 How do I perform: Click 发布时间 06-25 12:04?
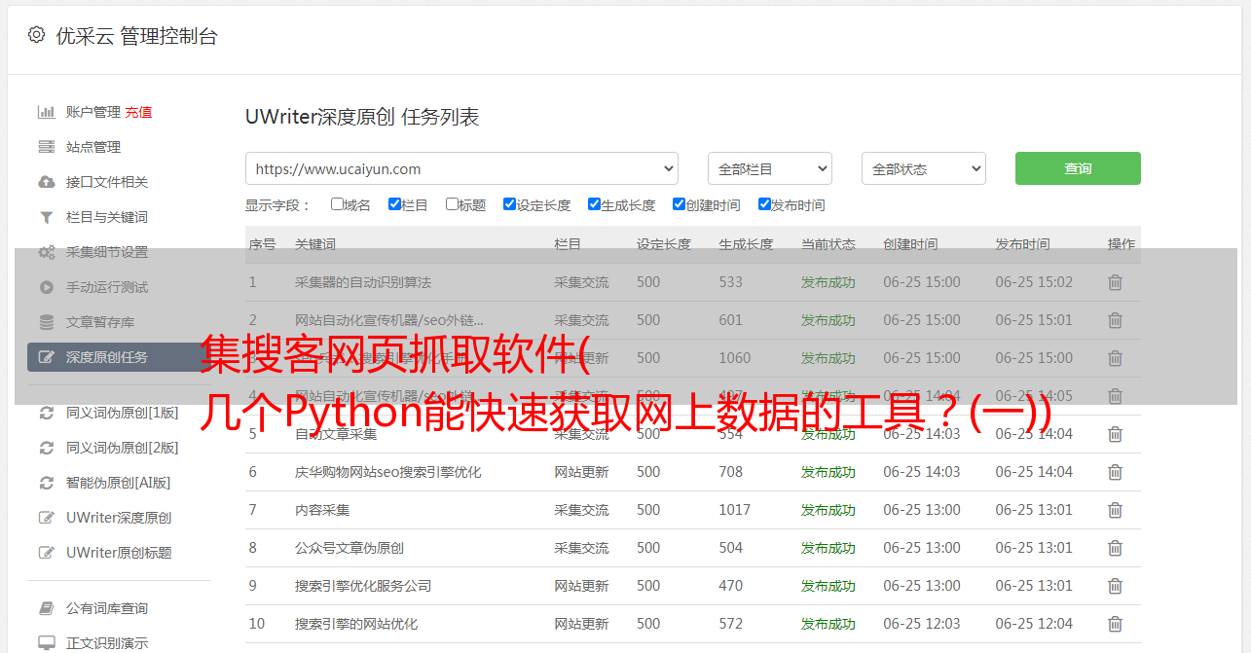pos(1034,624)
